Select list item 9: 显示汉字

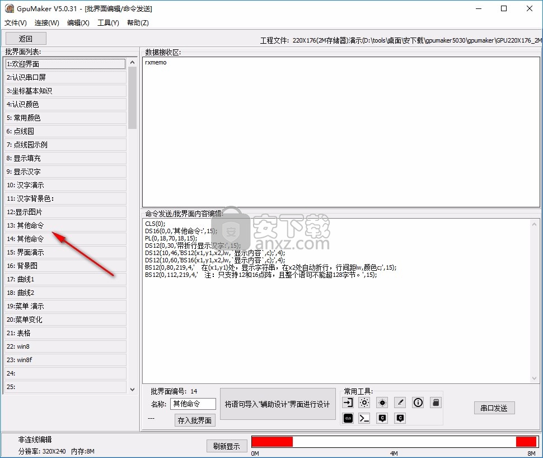66,172
